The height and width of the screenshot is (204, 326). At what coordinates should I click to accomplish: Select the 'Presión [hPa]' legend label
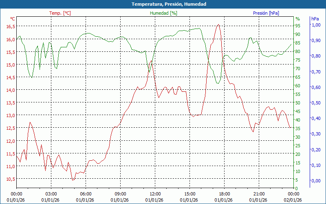[266, 13]
